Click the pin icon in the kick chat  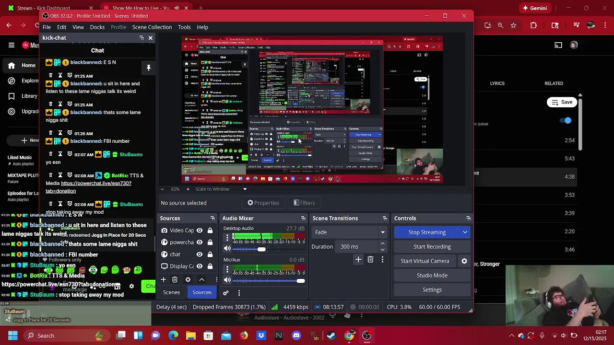(149, 68)
